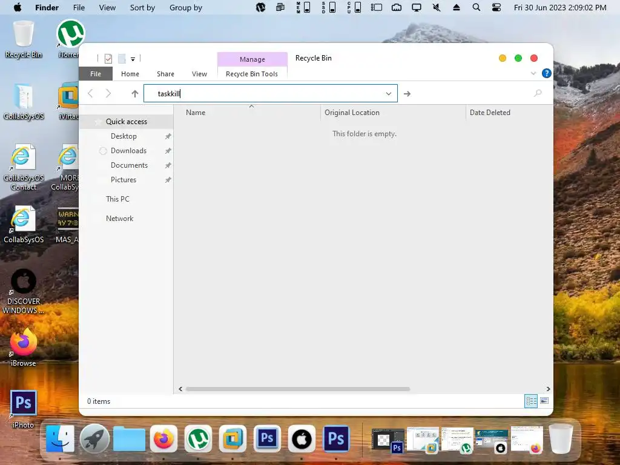Image resolution: width=620 pixels, height=465 pixels.
Task: Open Launchpad rocket icon in dock
Action: pos(94,438)
